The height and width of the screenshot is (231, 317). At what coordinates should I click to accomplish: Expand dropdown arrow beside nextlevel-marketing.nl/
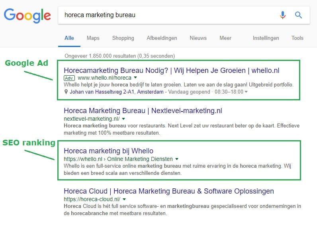click(x=123, y=119)
